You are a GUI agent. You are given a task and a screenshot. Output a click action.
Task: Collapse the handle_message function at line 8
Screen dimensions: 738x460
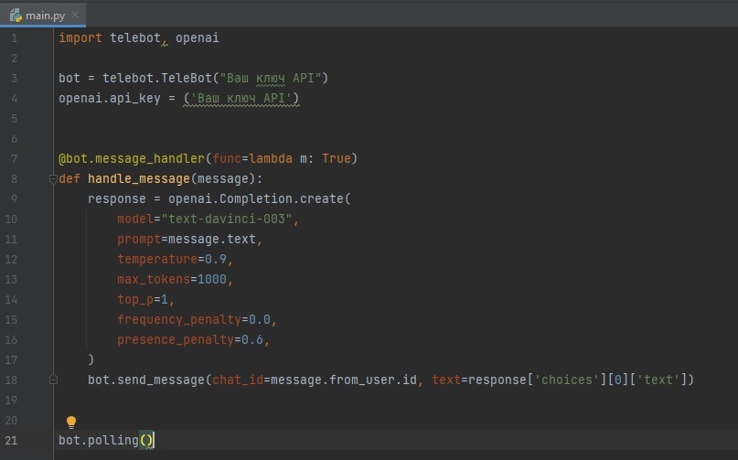[x=53, y=179]
